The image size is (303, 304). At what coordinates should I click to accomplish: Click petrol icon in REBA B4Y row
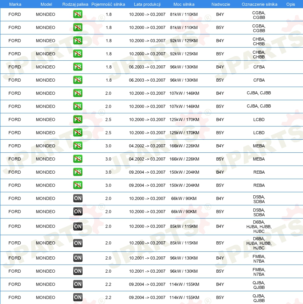(x=78, y=172)
